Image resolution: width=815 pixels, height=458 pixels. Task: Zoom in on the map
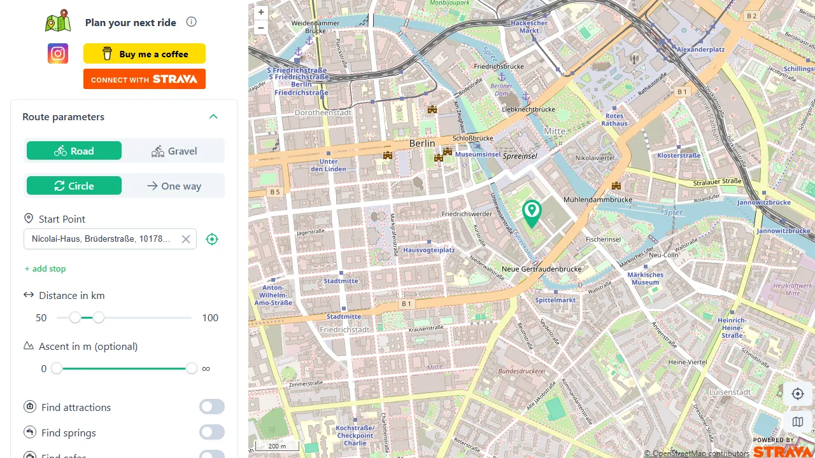tap(261, 12)
